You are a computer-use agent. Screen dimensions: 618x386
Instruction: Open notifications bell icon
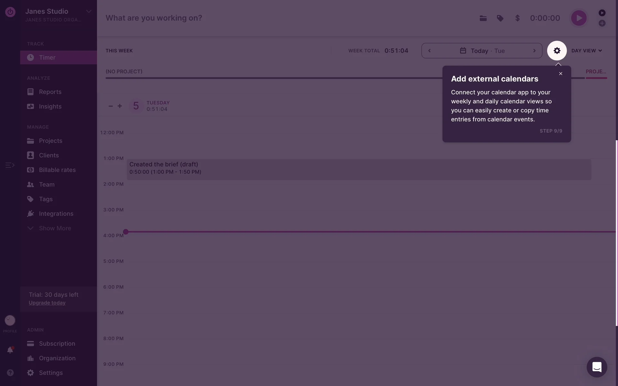pos(10,350)
